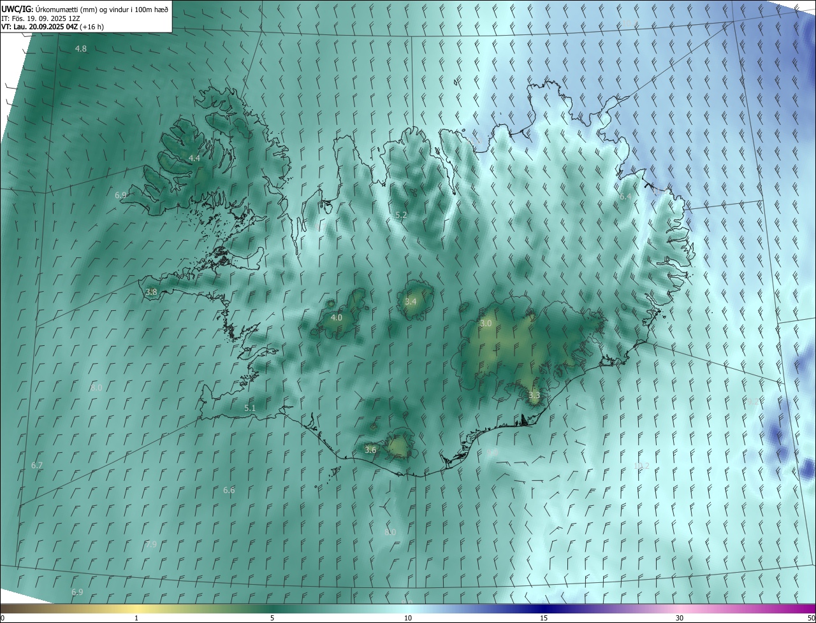Click the title 'Úrkomumætti (mm) og vindur' line
Screen dimensions: 816x623
coord(85,9)
